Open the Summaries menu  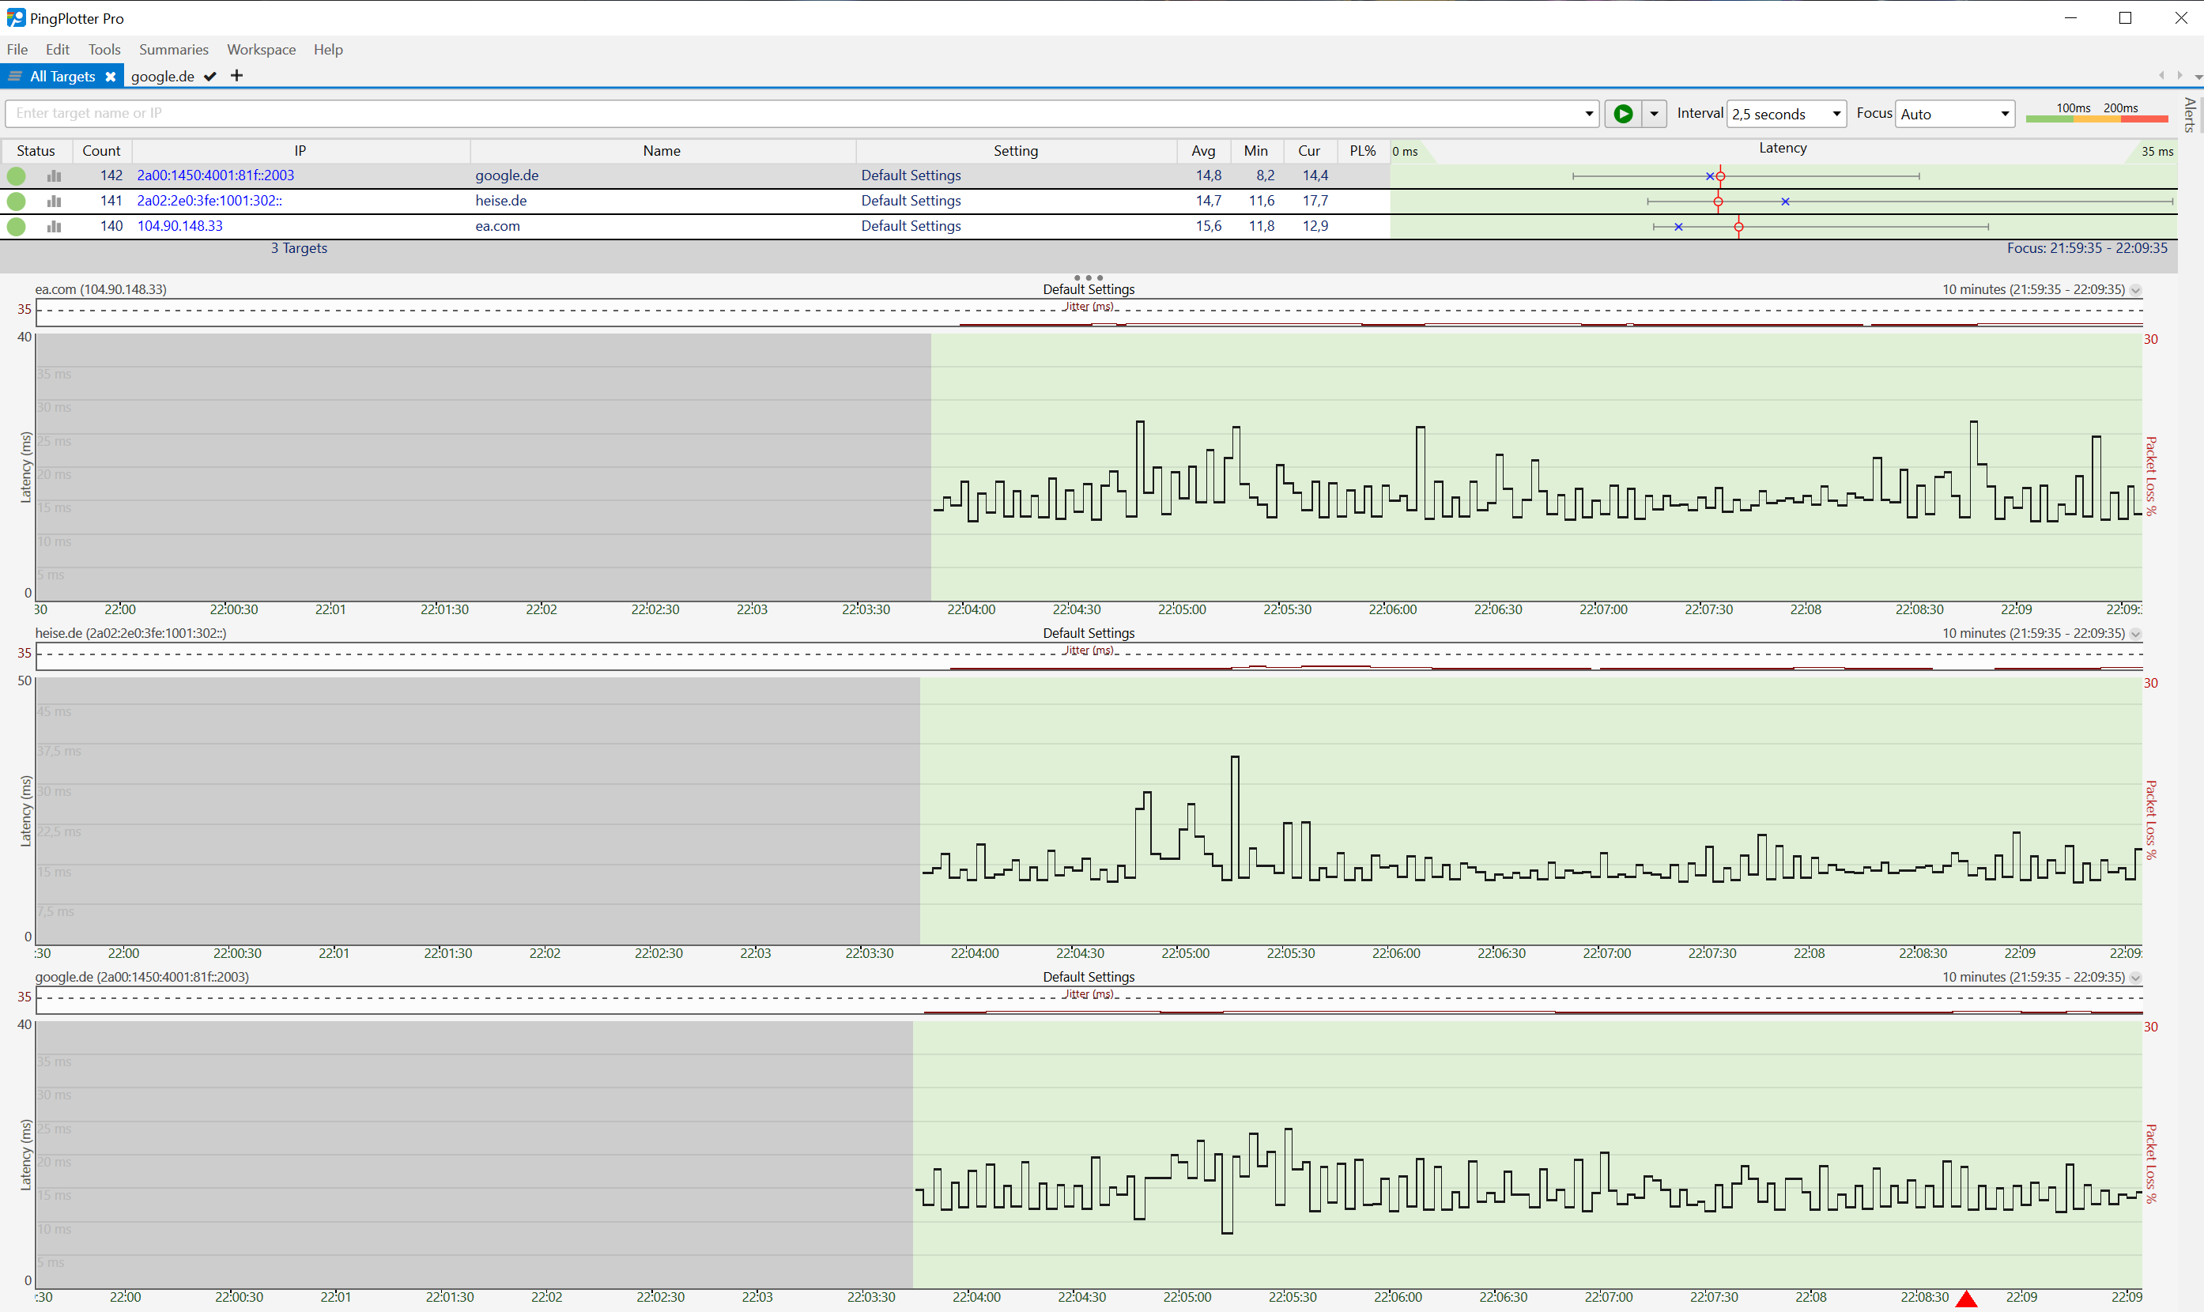coord(173,50)
